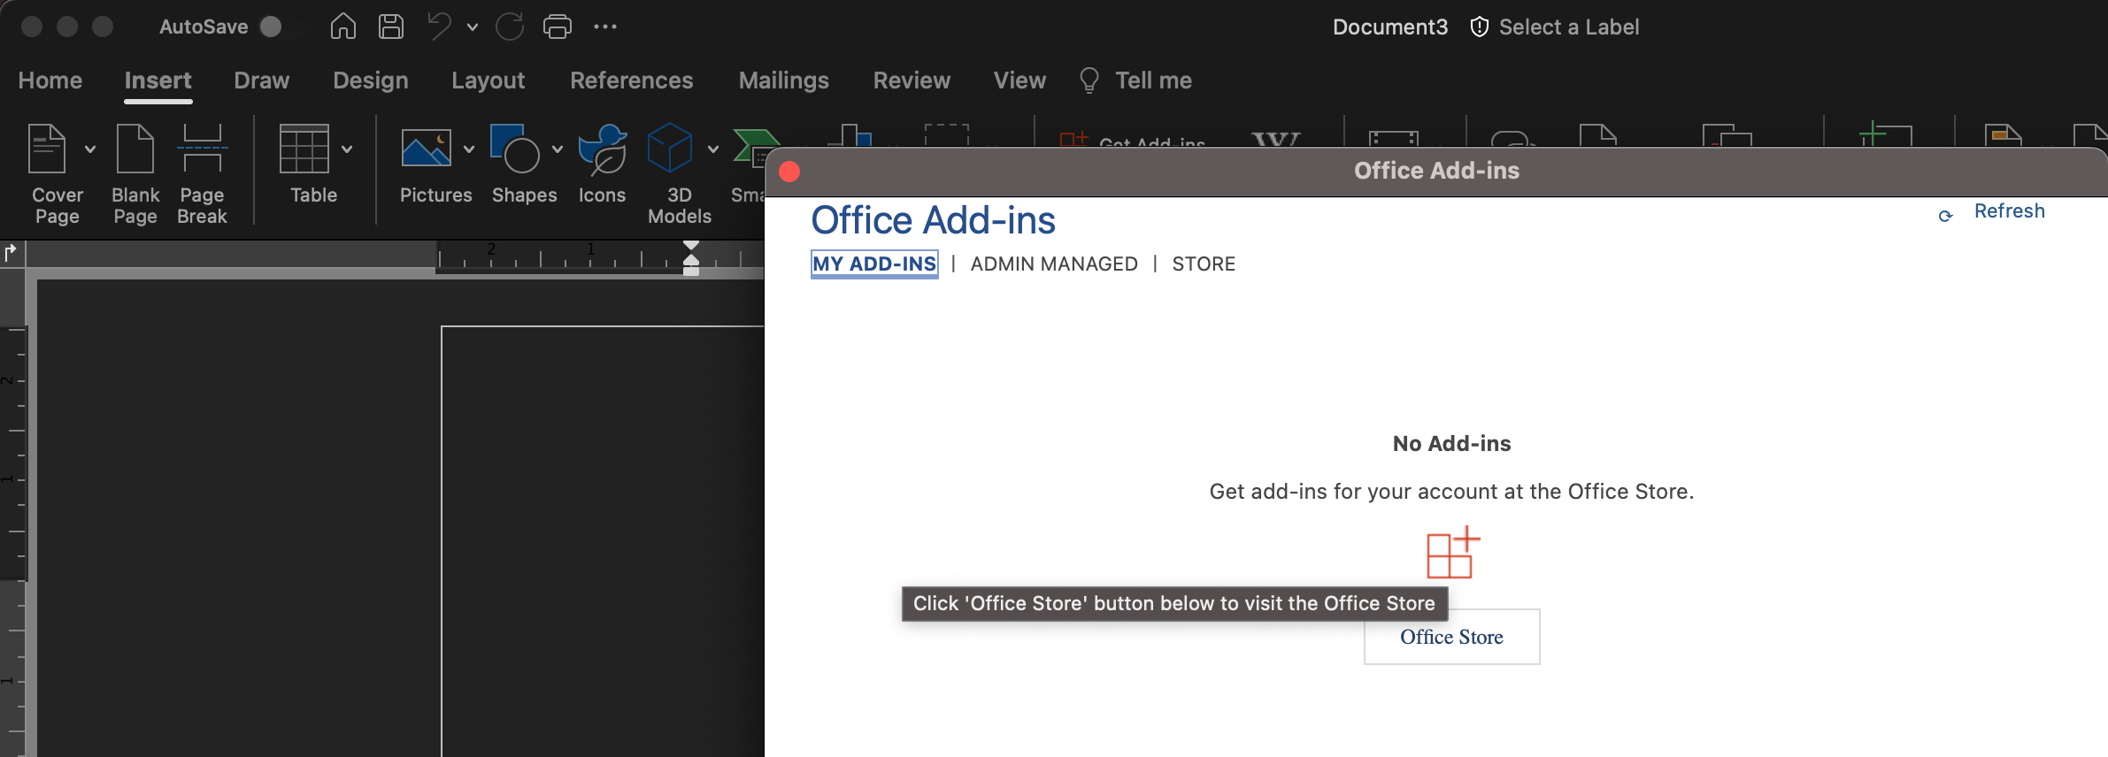Close the Office Add-ins dialog

click(x=789, y=171)
